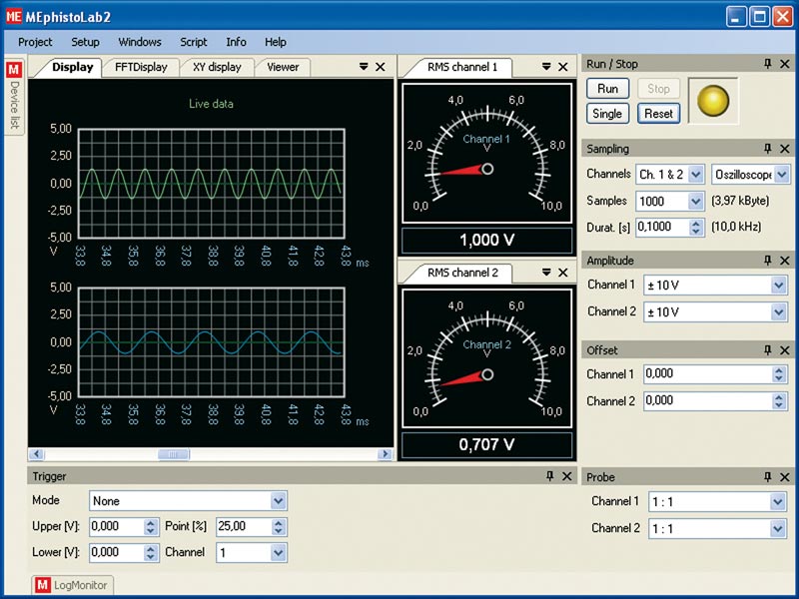Open the LogMonitor panel

pyautogui.click(x=73, y=585)
